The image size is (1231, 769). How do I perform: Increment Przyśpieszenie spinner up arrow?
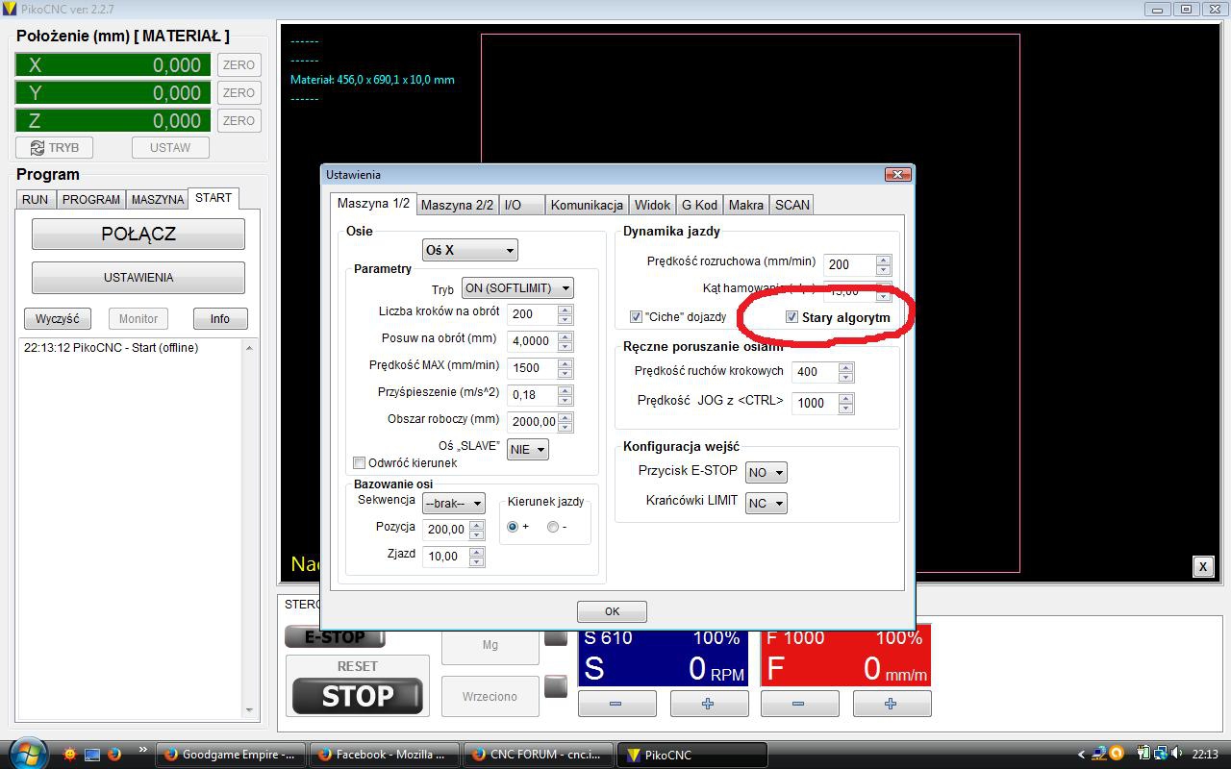tap(565, 389)
